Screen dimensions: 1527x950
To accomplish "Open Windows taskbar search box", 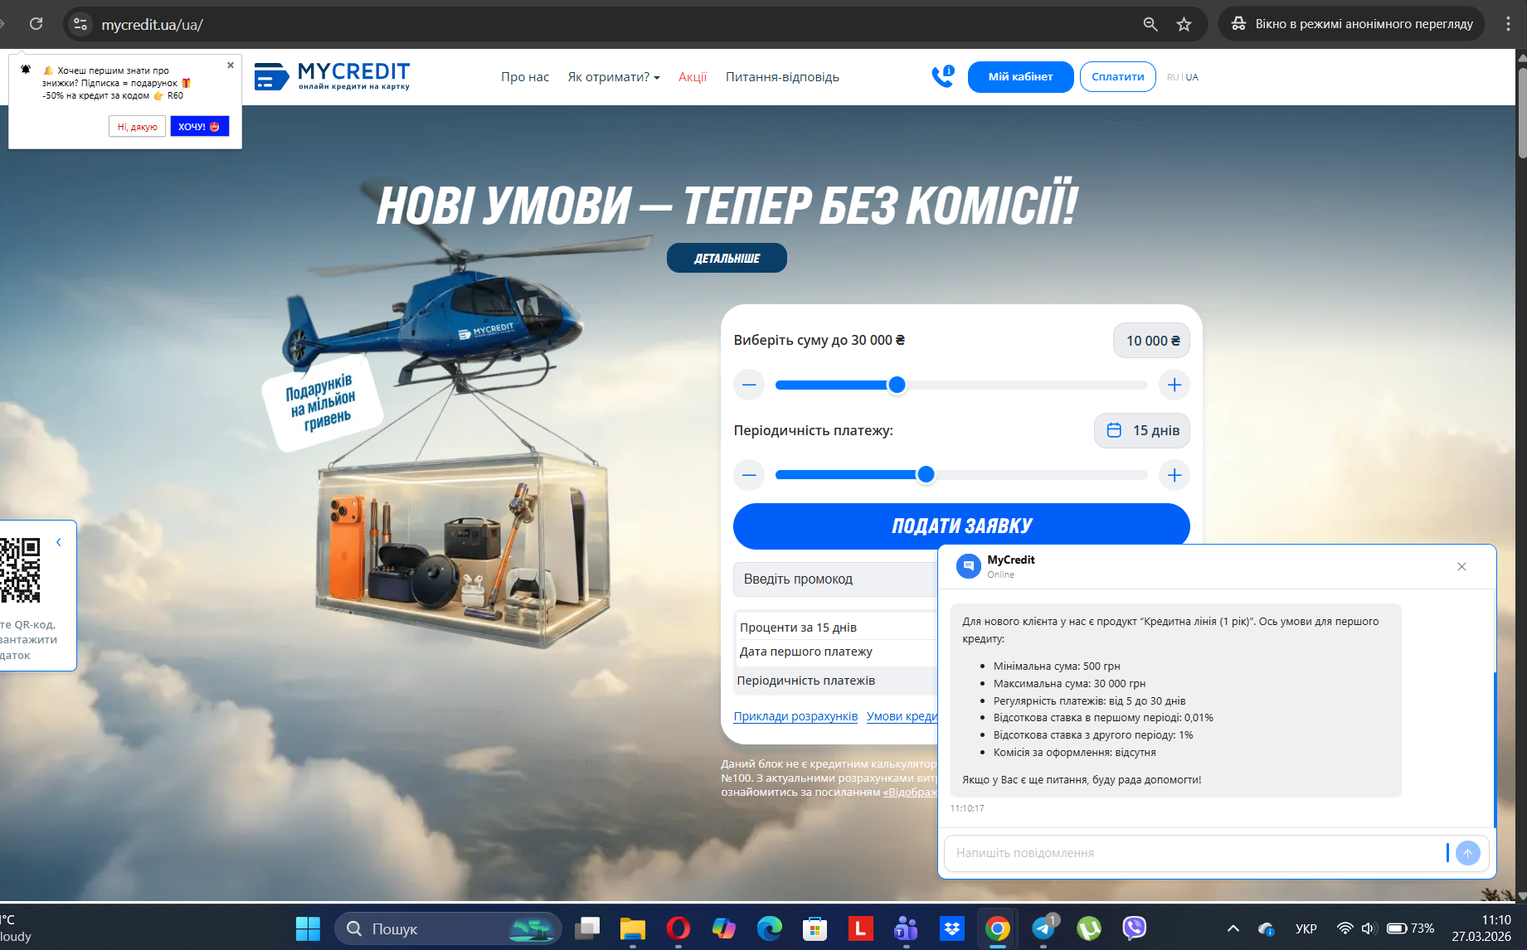I will coord(448,928).
